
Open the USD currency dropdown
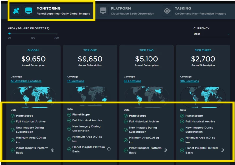tap(211, 34)
